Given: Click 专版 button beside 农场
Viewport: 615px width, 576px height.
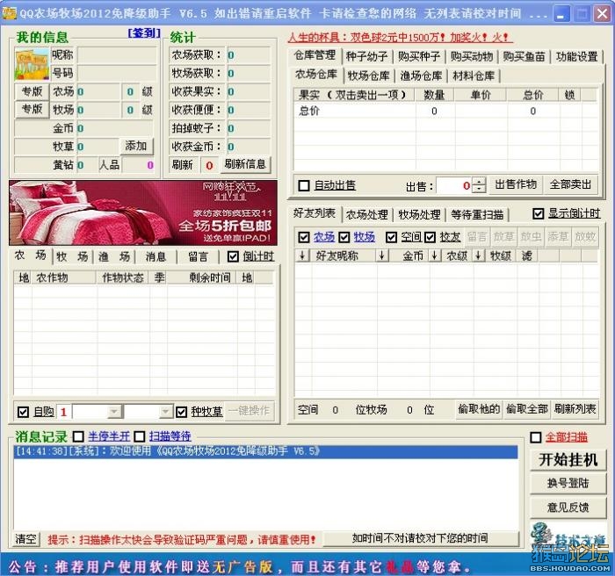Looking at the screenshot, I should pos(32,91).
